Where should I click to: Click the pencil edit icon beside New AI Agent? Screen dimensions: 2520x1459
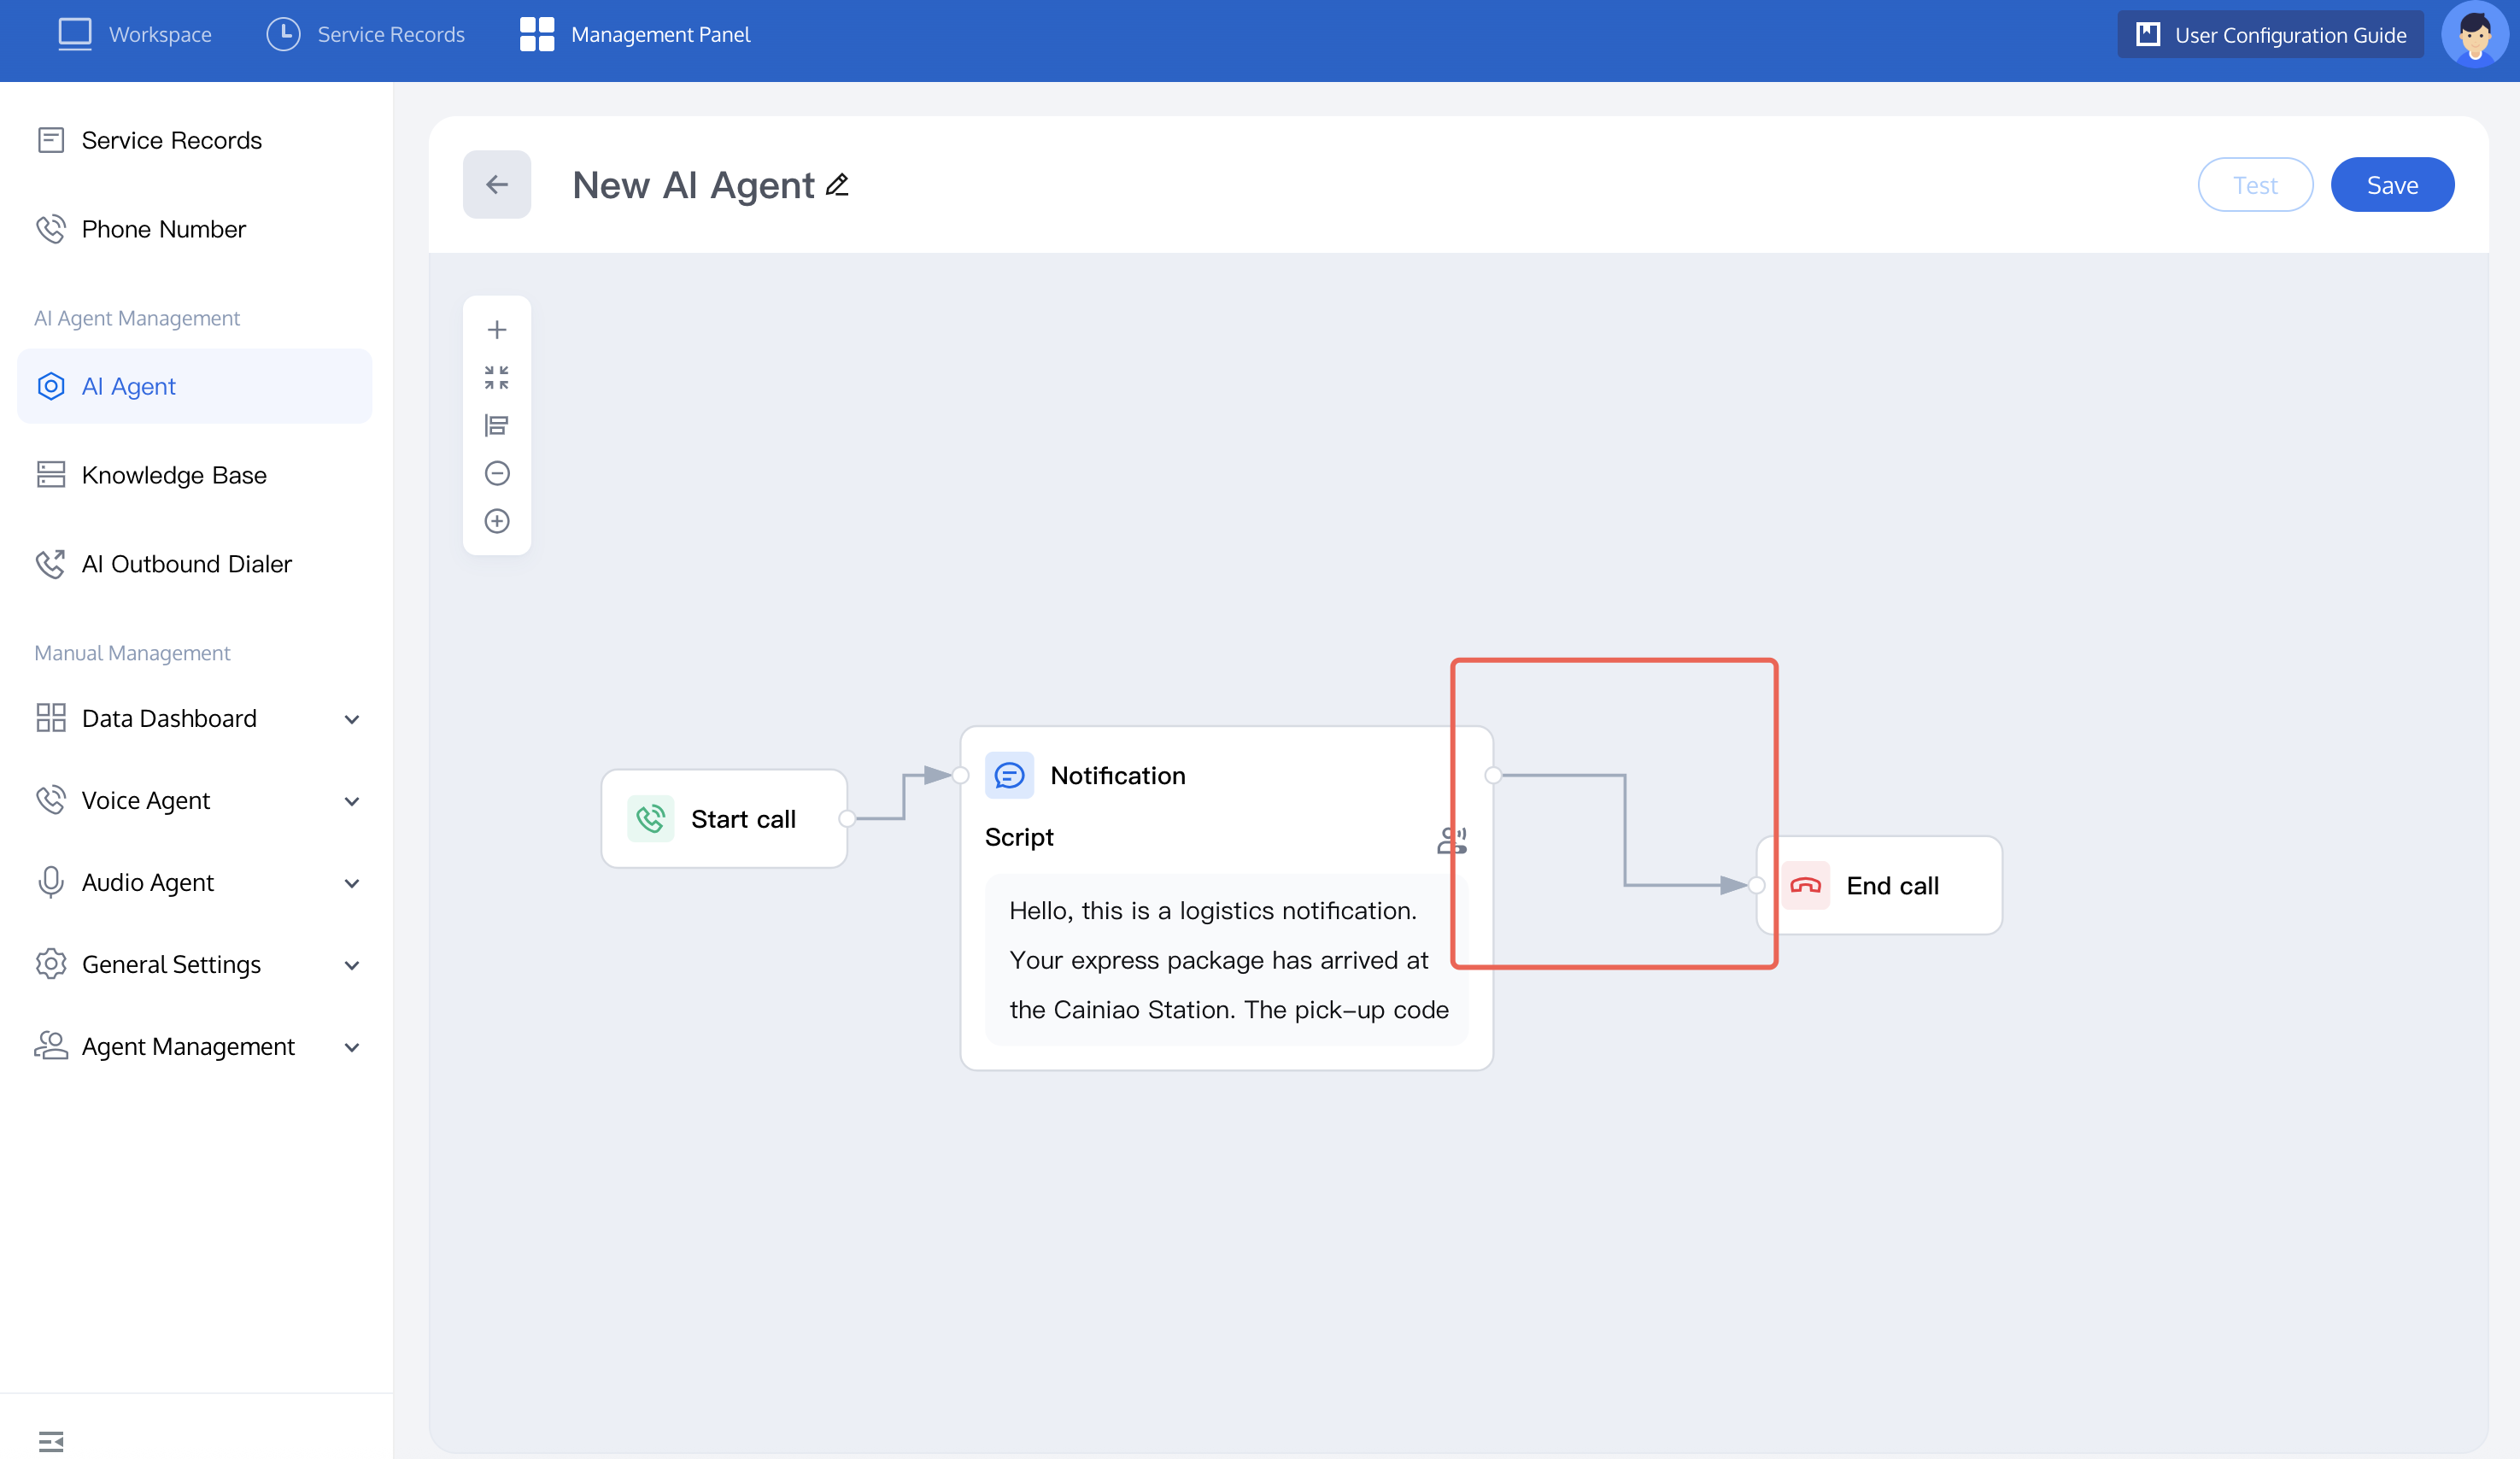tap(837, 185)
